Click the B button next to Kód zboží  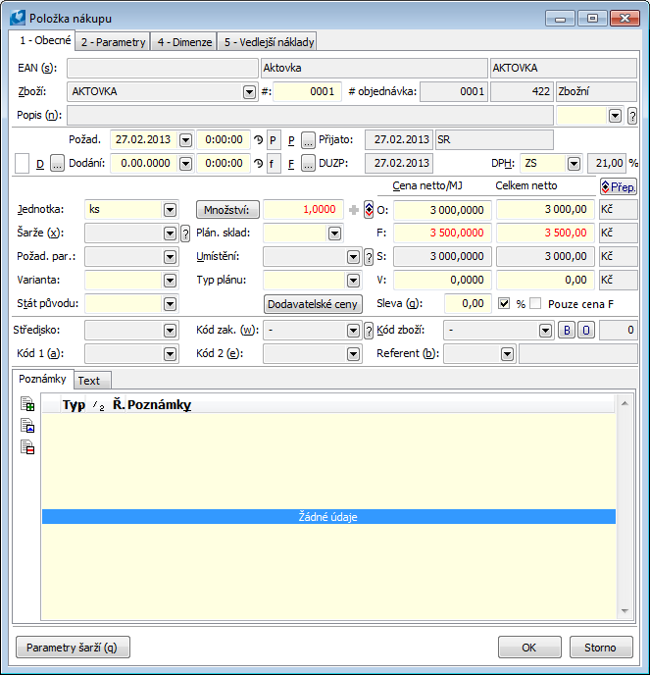567,331
